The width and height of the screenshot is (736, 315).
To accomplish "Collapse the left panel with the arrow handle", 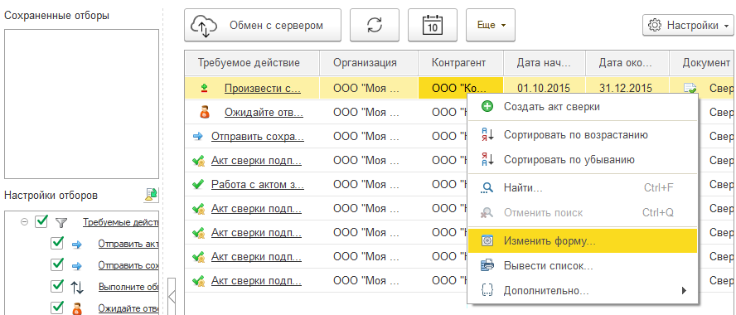I will coord(172,296).
